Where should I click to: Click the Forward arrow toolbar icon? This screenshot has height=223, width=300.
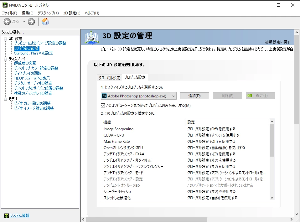tap(31, 22)
